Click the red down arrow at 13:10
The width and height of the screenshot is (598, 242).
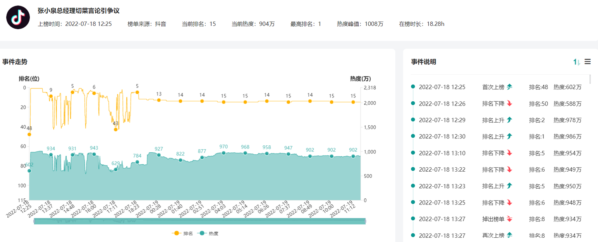(x=509, y=153)
